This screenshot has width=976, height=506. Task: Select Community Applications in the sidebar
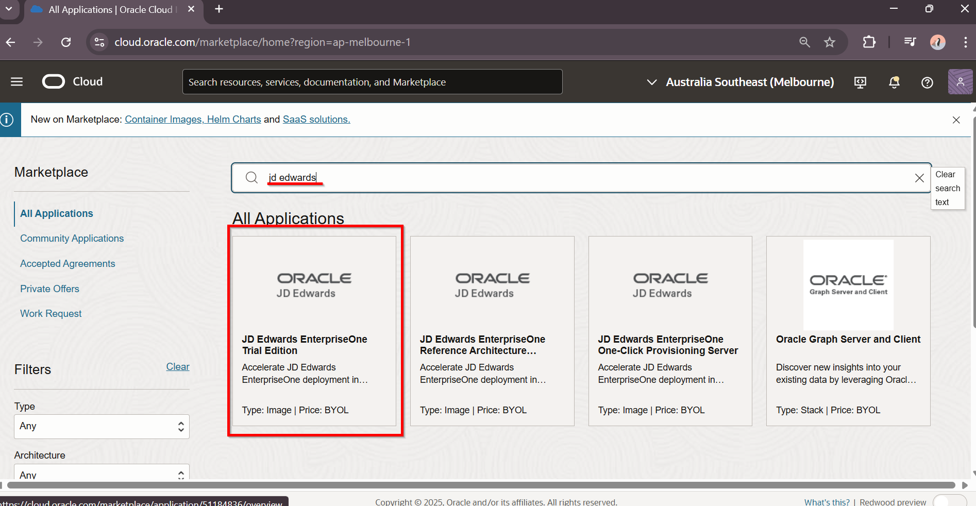pos(72,238)
